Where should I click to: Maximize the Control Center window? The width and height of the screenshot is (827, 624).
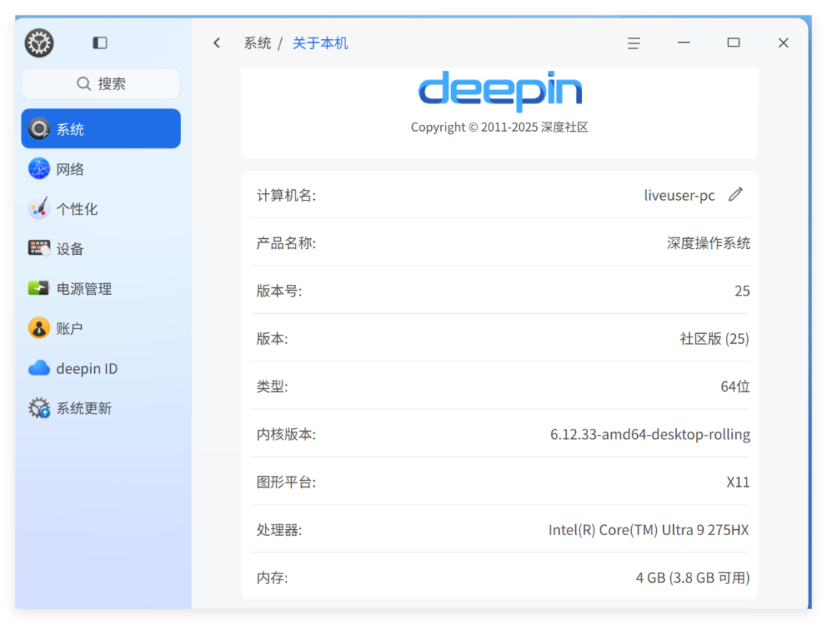click(734, 43)
